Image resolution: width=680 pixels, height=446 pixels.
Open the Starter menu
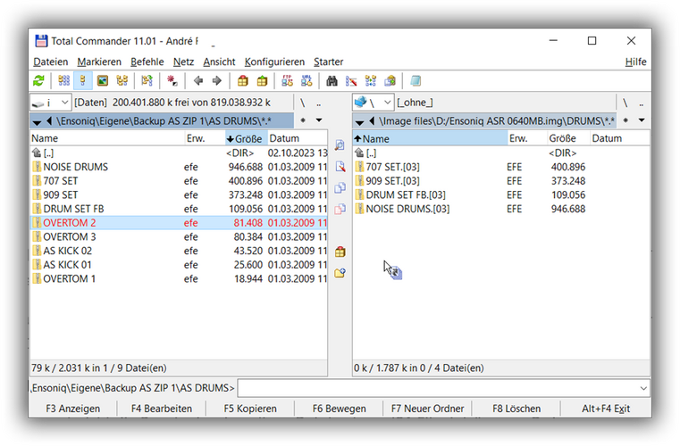point(328,62)
